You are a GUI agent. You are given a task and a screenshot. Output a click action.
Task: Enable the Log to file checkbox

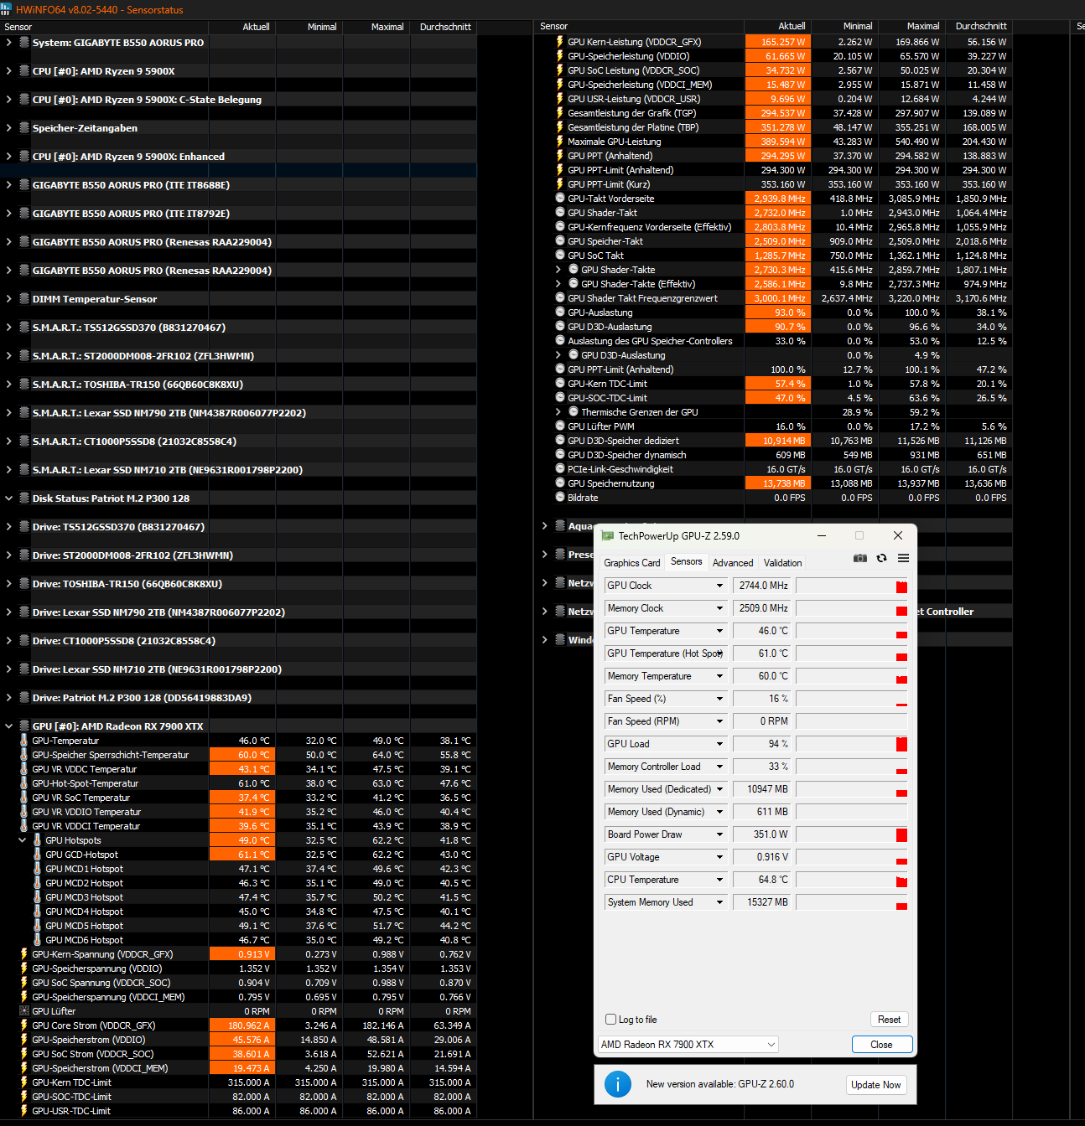pos(610,1020)
